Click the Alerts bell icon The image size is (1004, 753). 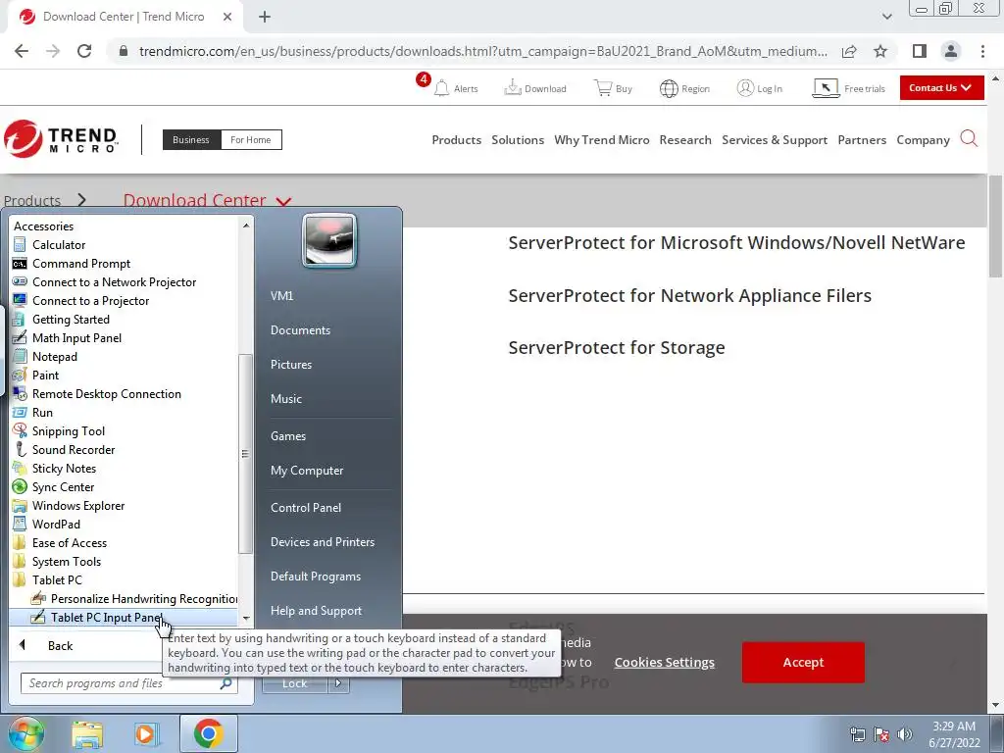441,88
